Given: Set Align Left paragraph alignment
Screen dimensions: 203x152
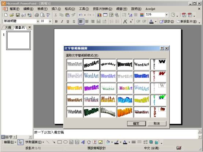Looking at the screenshot, I should coord(81,22).
